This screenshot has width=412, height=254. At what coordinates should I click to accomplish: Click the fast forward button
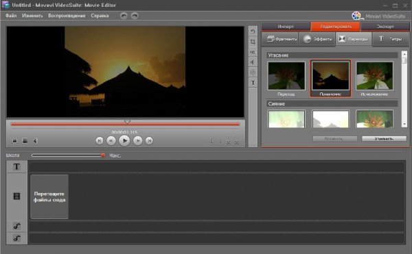click(x=137, y=141)
